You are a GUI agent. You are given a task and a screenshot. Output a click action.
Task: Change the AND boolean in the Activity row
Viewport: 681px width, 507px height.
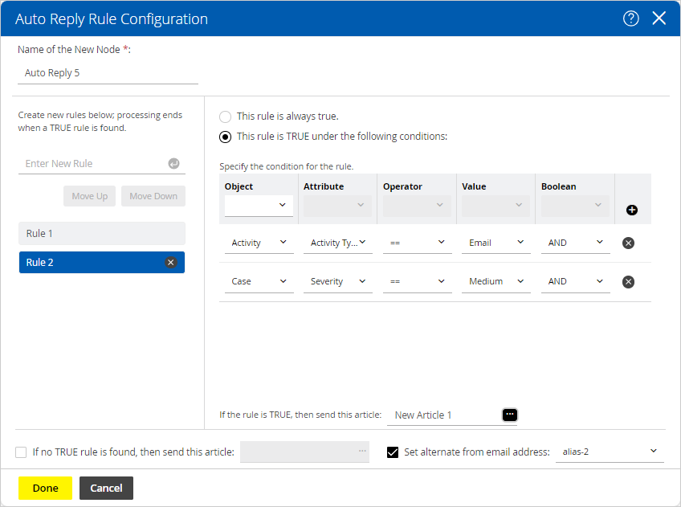(x=576, y=243)
